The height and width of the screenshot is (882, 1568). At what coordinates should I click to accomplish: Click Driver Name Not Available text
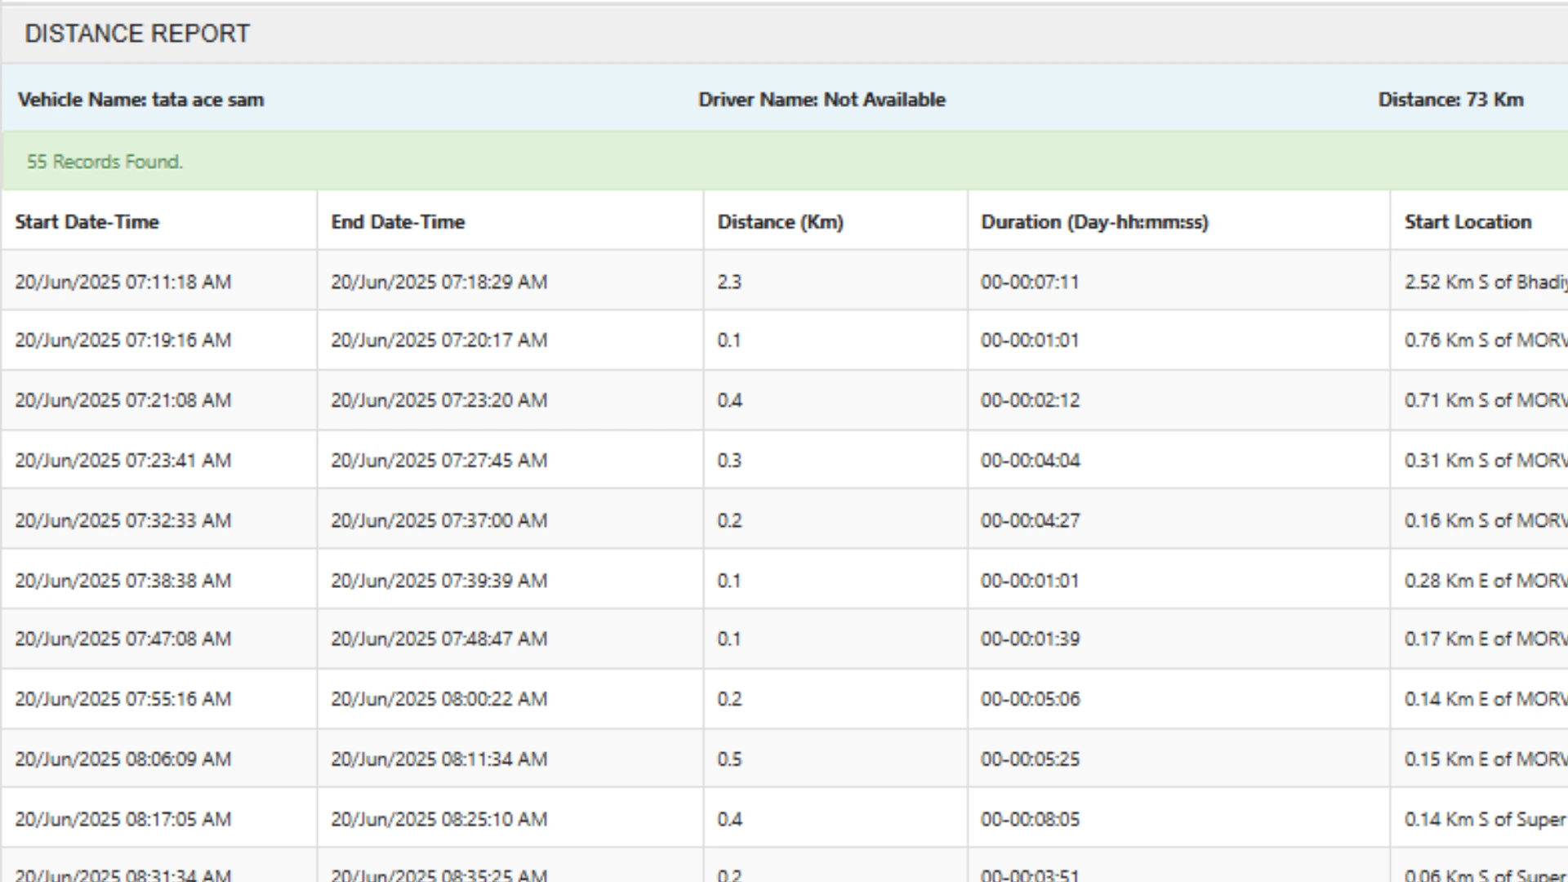click(822, 100)
